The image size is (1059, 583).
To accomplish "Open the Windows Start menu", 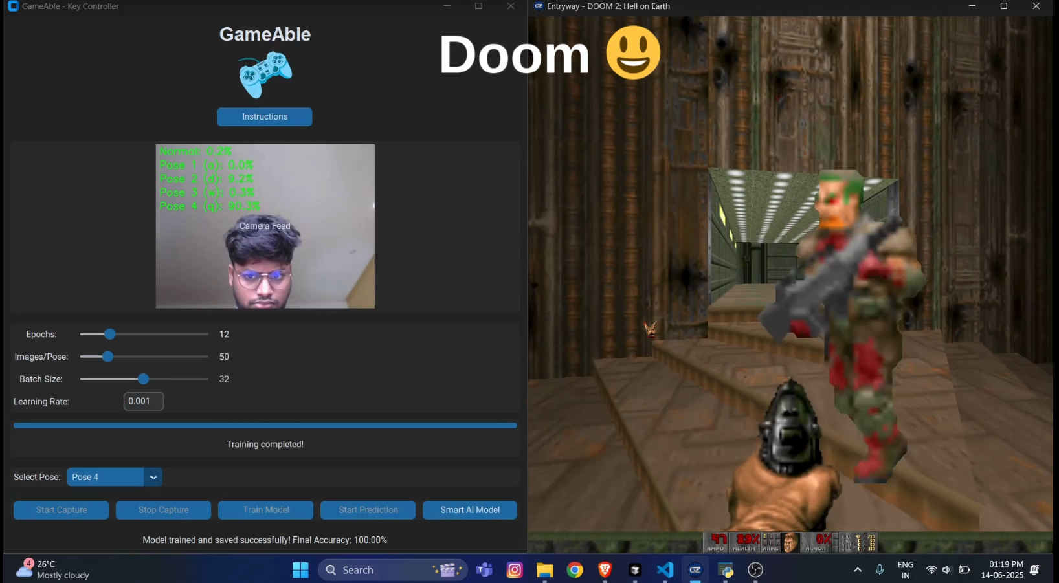I will [300, 570].
